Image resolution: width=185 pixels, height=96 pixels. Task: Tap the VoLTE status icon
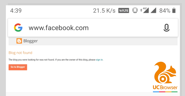tap(124, 11)
